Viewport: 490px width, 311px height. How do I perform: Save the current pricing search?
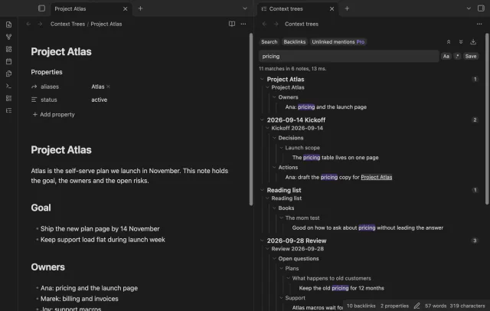click(471, 56)
